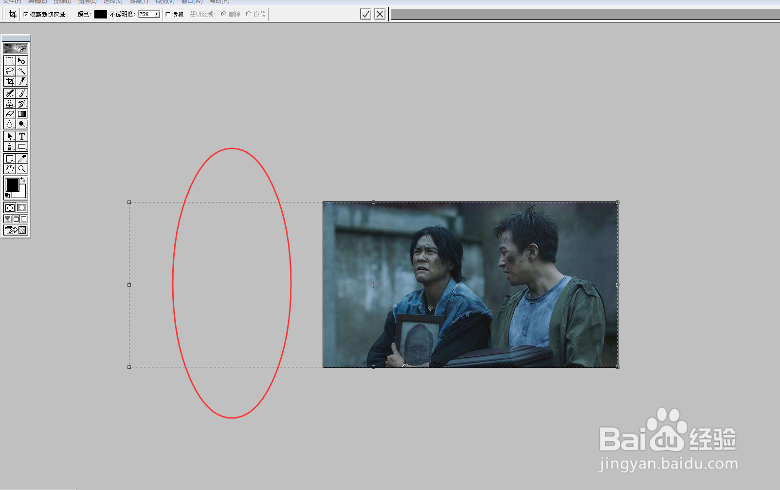Select the Zoom tool

pyautogui.click(x=22, y=169)
